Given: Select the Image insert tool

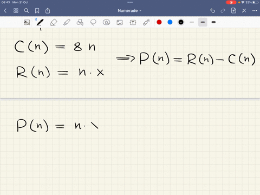Looking at the screenshot, I should click(120, 22).
